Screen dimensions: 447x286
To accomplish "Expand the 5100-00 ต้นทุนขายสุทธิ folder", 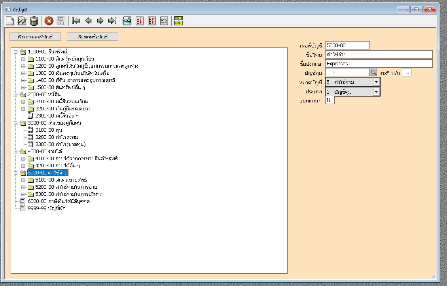I will pos(23,180).
